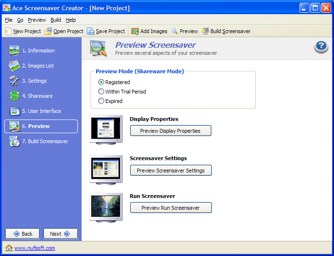Advance with the Next button

60,234
